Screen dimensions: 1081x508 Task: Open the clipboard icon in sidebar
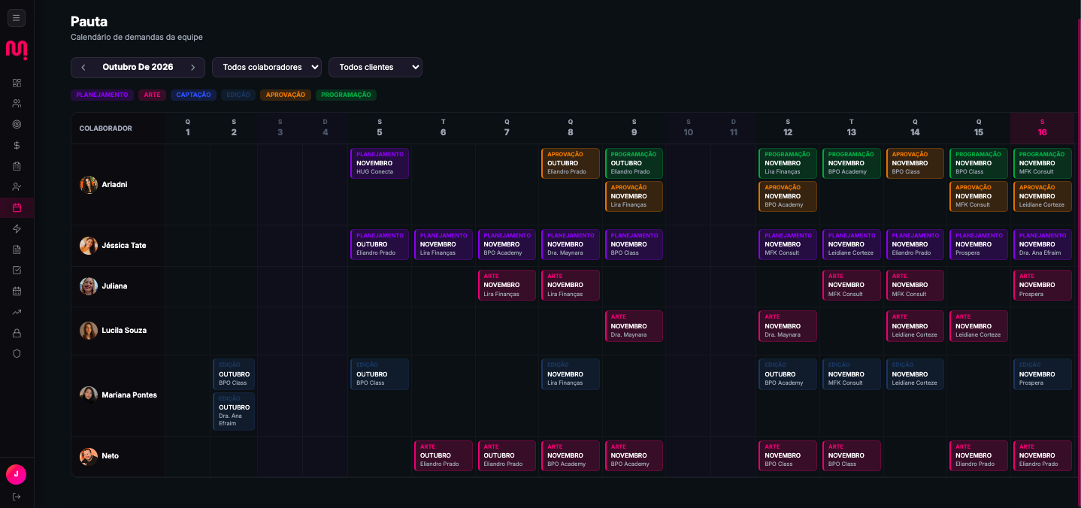click(x=17, y=166)
